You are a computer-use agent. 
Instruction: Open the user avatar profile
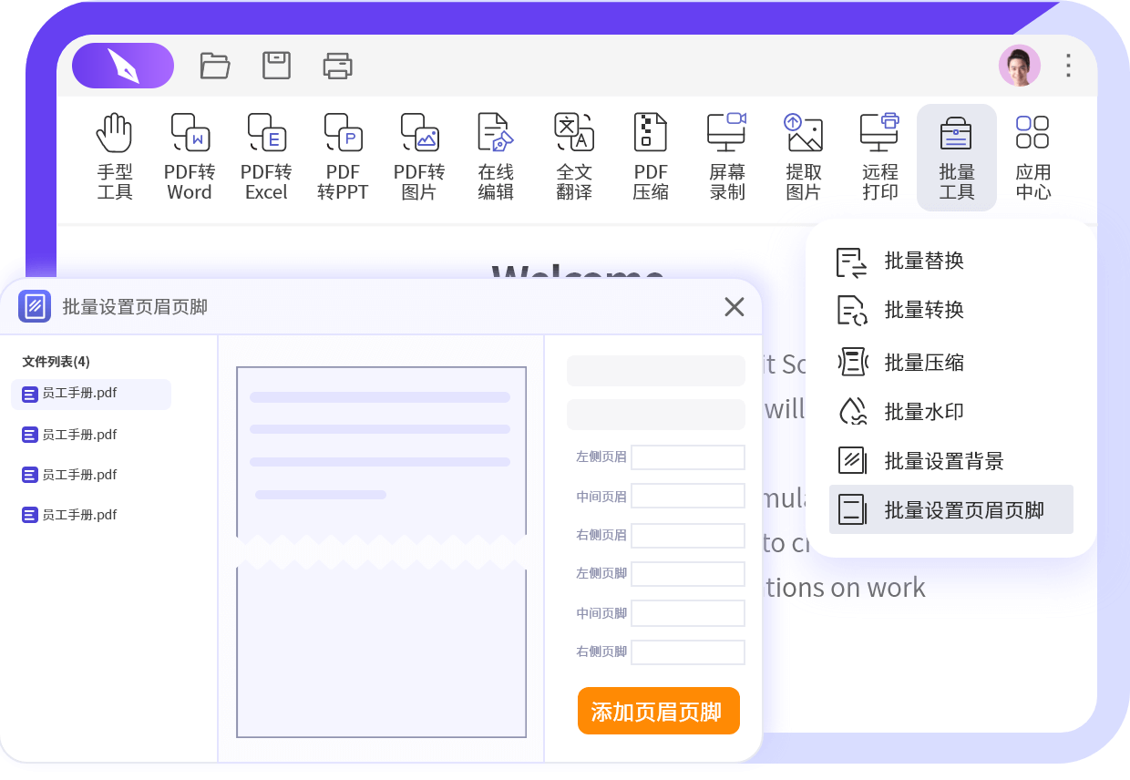point(1020,66)
